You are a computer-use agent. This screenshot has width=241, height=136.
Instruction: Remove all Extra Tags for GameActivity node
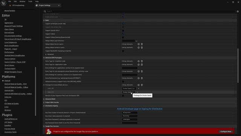click(x=142, y=71)
